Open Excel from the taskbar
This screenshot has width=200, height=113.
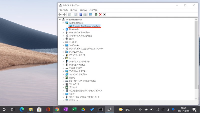pos(74,109)
